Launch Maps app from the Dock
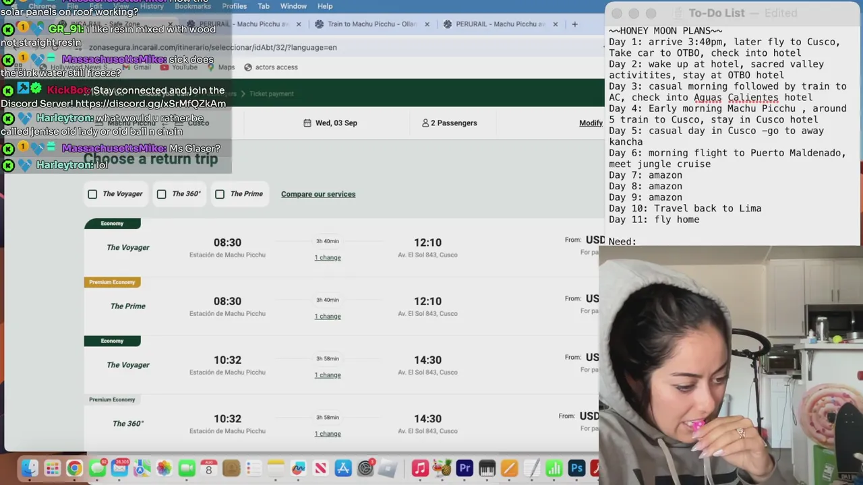 [x=142, y=468]
